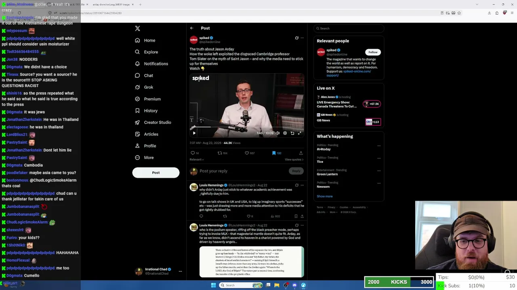Open Articles in X sidebar
This screenshot has width=517, height=290.
(147, 134)
